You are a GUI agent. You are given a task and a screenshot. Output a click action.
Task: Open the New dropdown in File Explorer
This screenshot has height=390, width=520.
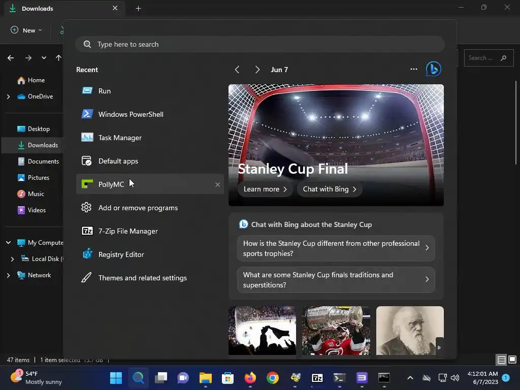coord(26,30)
